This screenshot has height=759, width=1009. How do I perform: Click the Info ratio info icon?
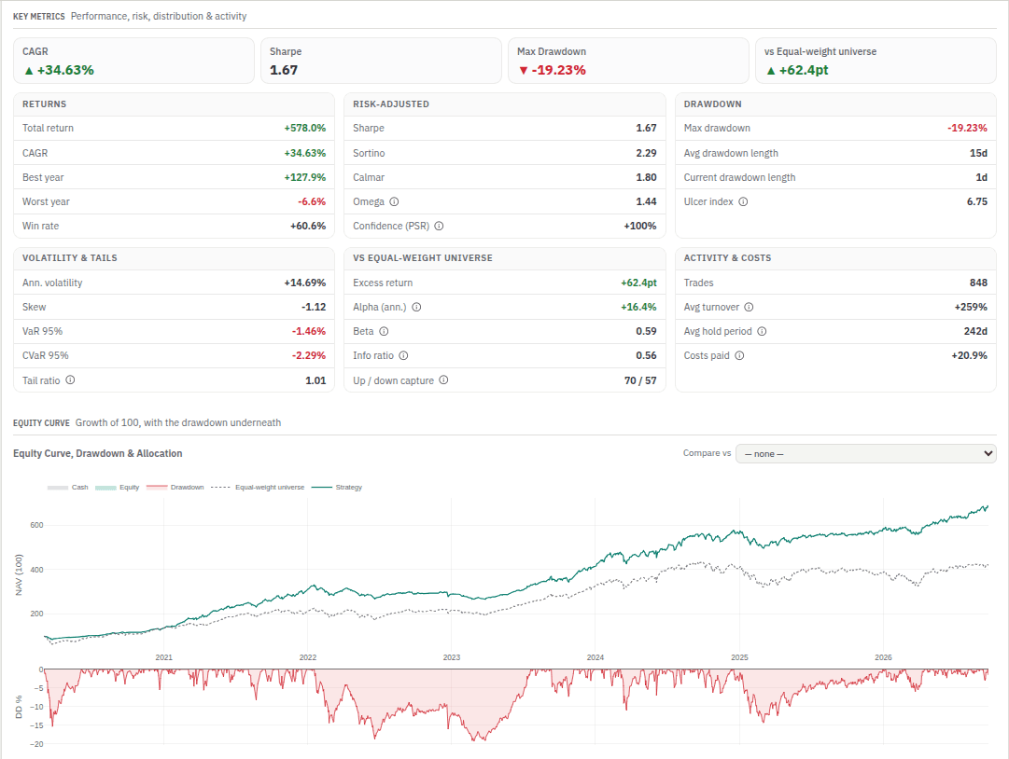(x=403, y=356)
